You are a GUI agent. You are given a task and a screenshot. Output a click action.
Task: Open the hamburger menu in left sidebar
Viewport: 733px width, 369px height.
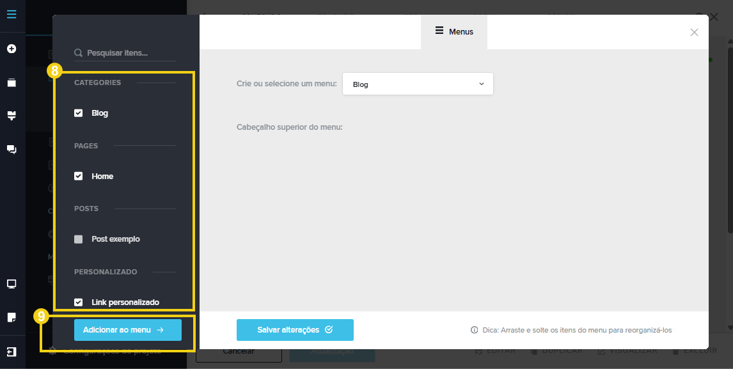coord(12,14)
